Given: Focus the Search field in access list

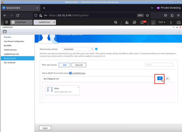Looking at the screenshot, I should (159, 65).
